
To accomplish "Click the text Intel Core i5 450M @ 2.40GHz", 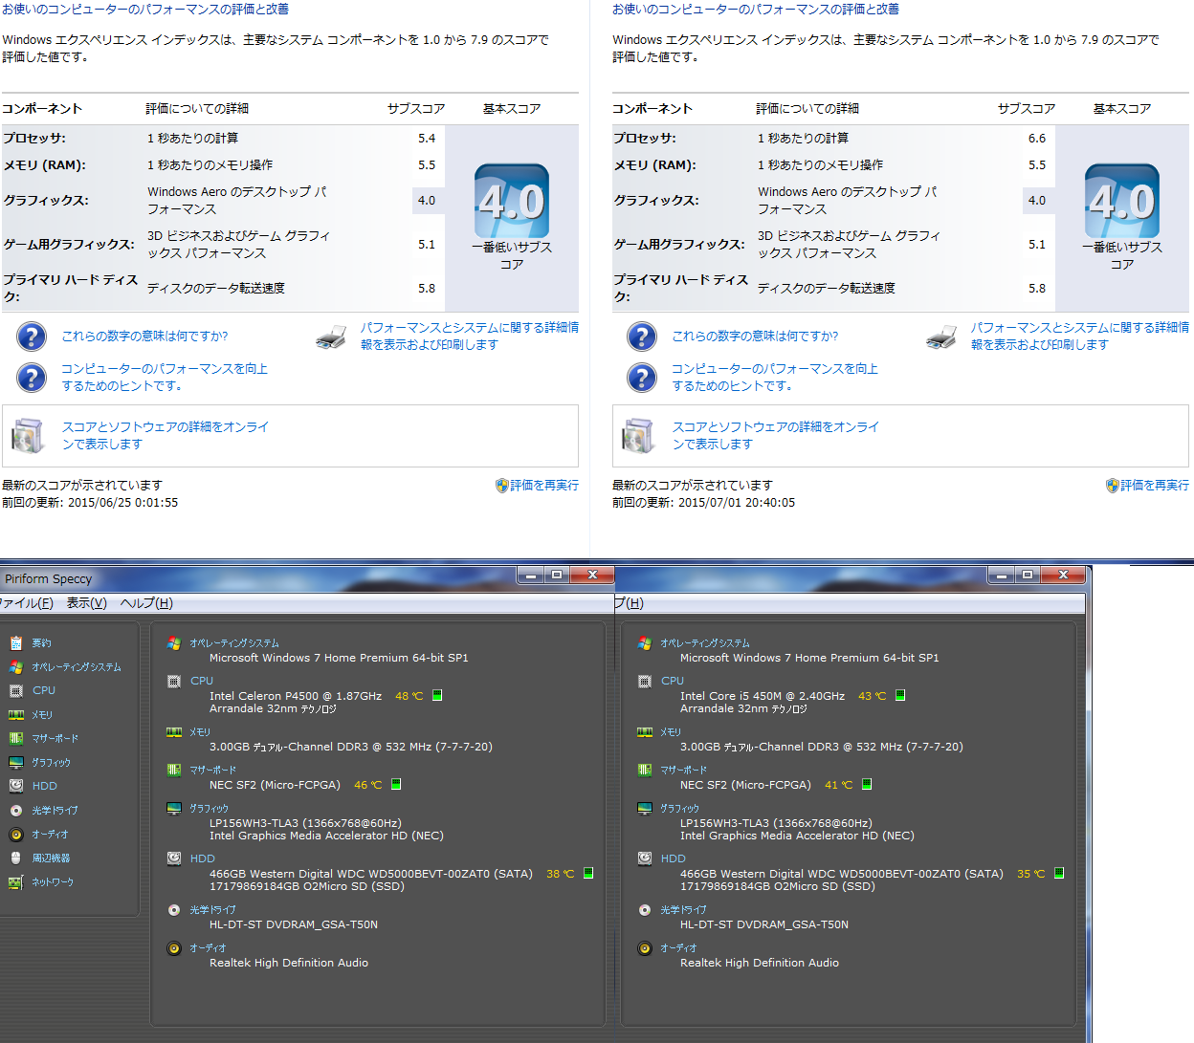I will [x=763, y=696].
